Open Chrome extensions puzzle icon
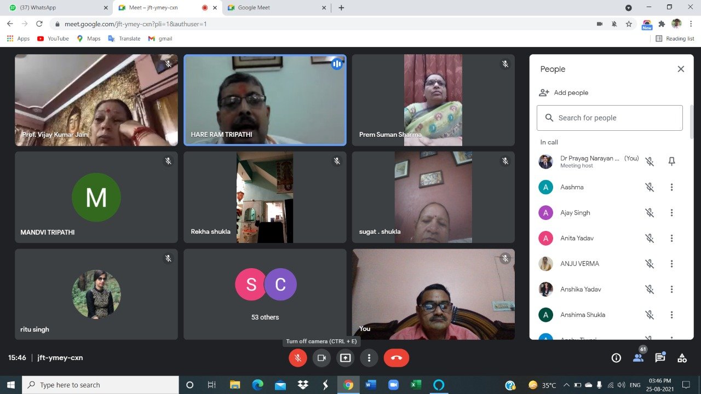Image resolution: width=701 pixels, height=394 pixels. 662,24
